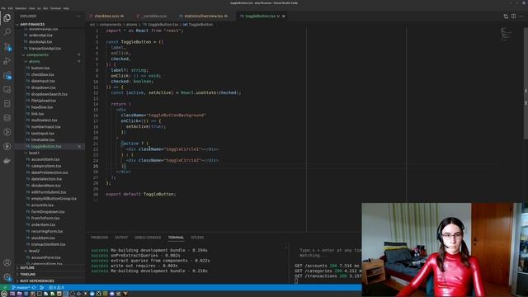Open the system application menu in taskbar

4,294
